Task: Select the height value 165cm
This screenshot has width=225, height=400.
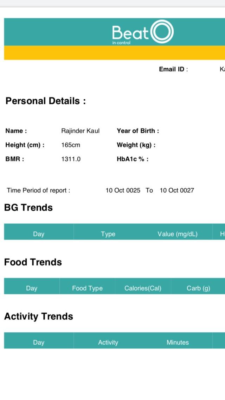Action: (x=71, y=145)
